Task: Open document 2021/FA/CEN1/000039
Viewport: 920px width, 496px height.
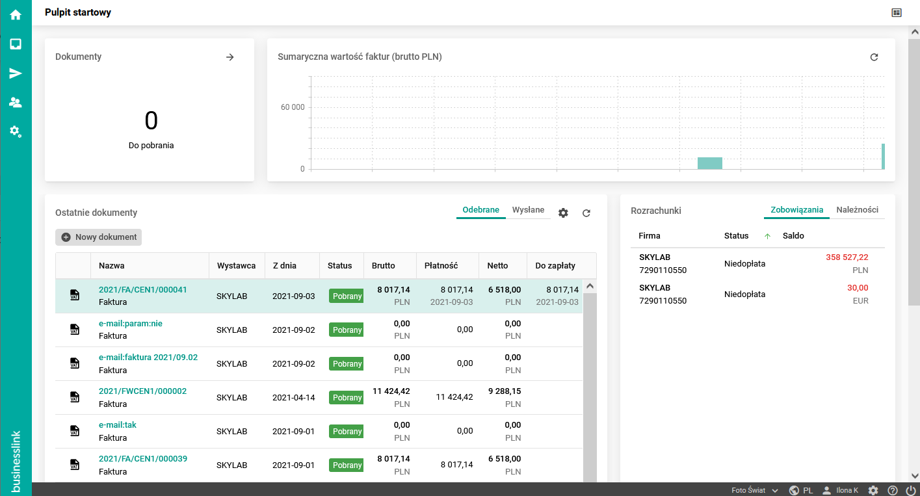Action: click(x=143, y=458)
